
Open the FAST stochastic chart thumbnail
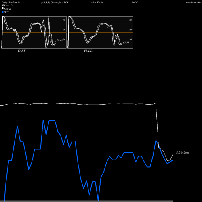[34, 32]
